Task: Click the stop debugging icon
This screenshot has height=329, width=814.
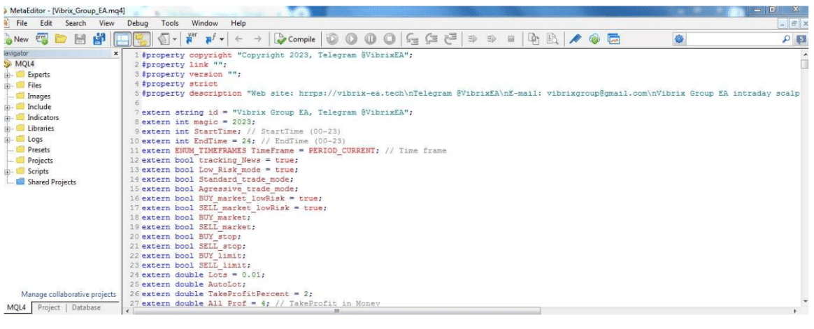Action: coord(388,40)
